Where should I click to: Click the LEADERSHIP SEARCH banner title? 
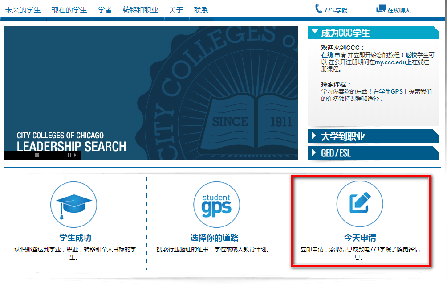(x=71, y=146)
